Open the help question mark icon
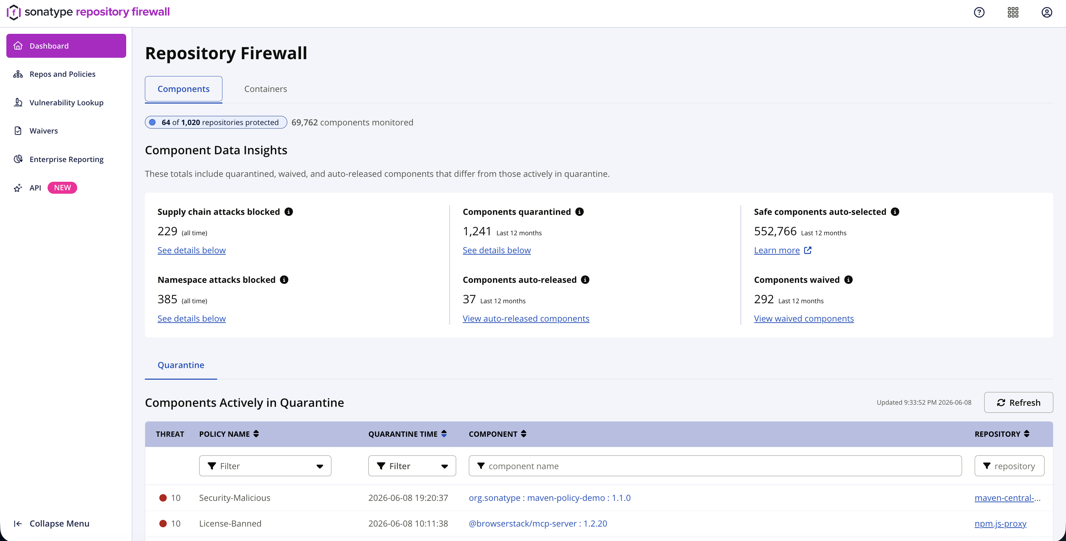Image resolution: width=1066 pixels, height=541 pixels. [979, 12]
